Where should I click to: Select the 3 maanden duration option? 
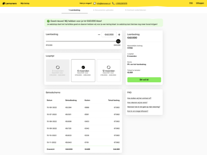[58, 71]
